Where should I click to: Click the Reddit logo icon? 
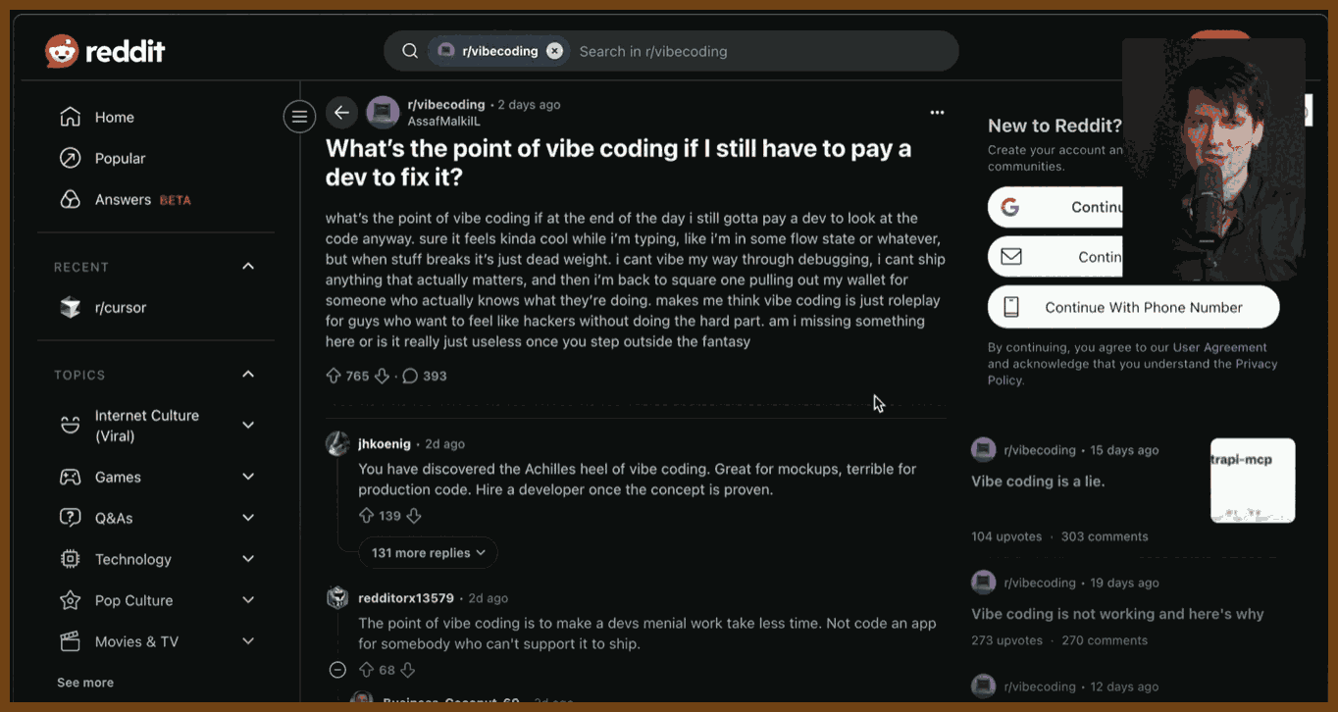pyautogui.click(x=62, y=51)
